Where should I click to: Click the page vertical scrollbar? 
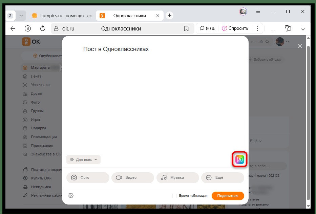[x=308, y=123]
